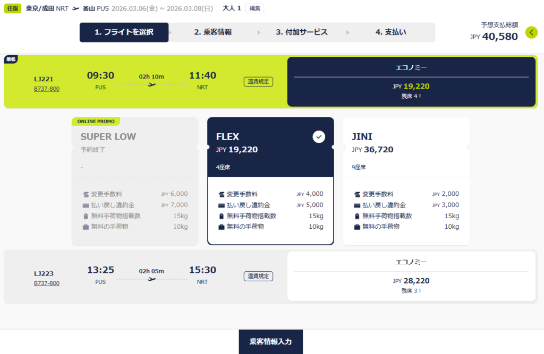The image size is (544, 354).
Task: Expand the estimated total payment chevron
Action: [531, 33]
